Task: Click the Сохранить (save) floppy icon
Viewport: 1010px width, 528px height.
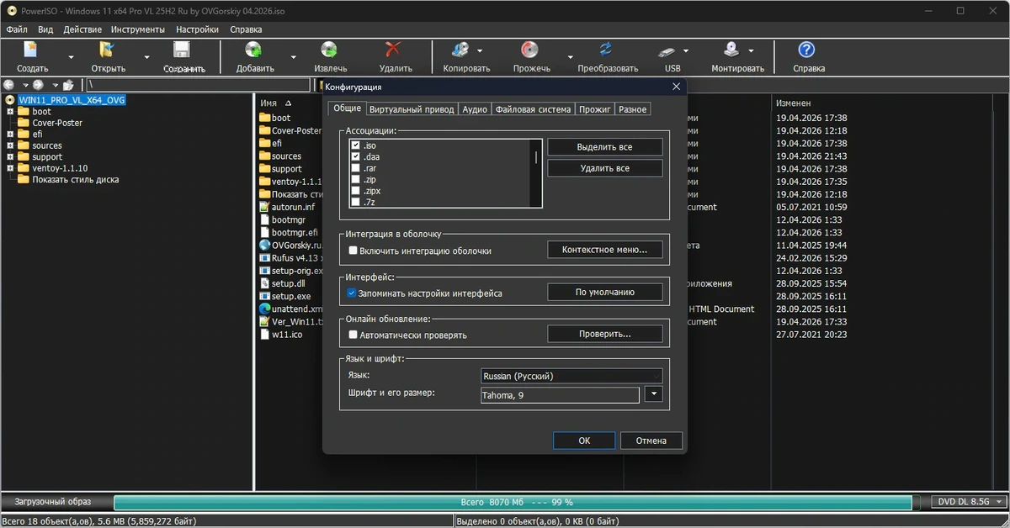Action: click(x=183, y=50)
